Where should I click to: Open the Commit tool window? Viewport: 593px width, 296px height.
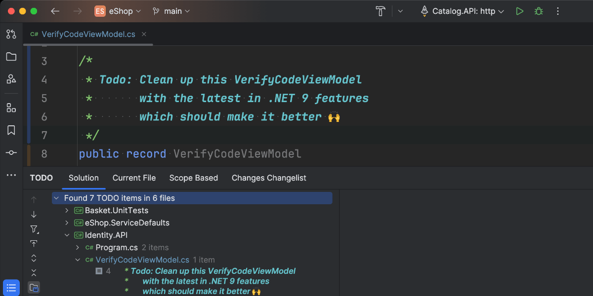[11, 152]
